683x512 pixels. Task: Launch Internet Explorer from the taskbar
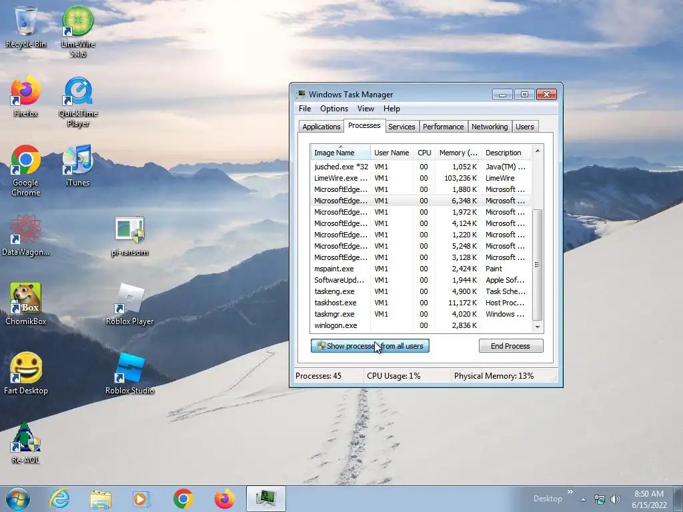(x=59, y=499)
